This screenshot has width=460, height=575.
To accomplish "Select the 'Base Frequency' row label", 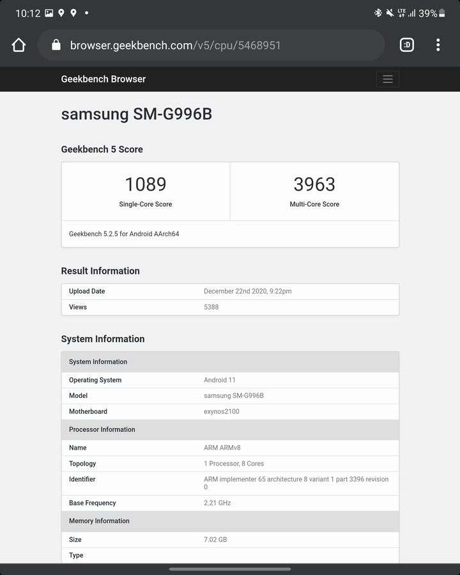I will [92, 503].
